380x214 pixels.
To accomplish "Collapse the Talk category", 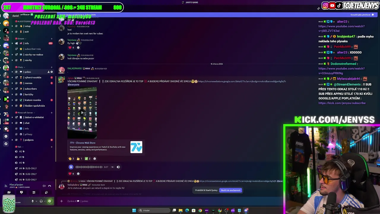I will pos(20,147).
